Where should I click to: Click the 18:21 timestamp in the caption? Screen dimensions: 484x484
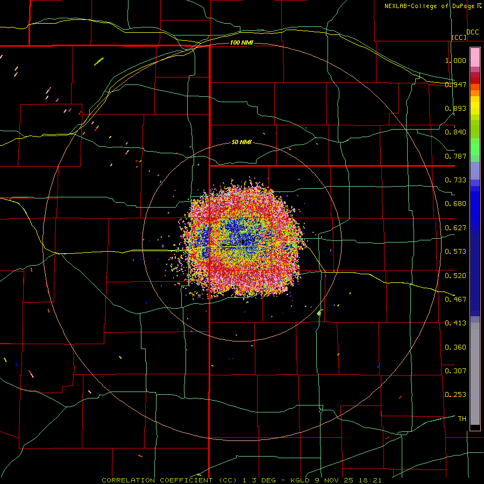click(x=371, y=480)
